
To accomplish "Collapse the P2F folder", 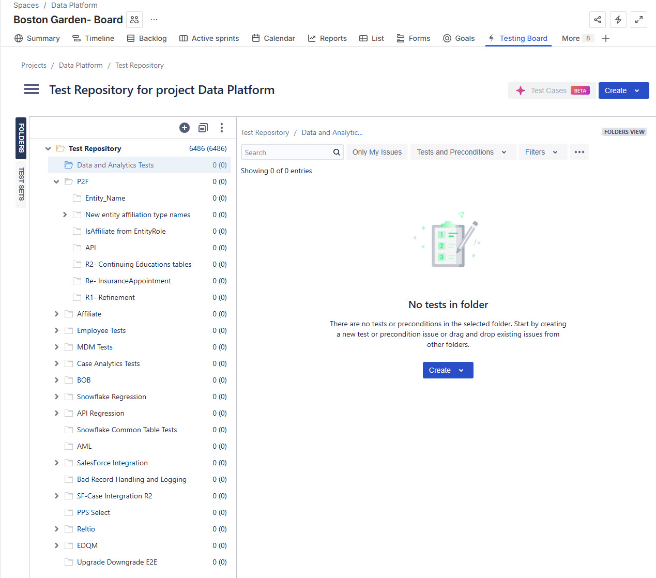I will [56, 181].
